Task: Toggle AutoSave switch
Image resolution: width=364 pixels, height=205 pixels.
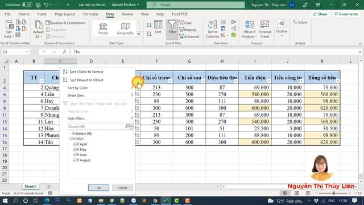Action: tap(27, 5)
